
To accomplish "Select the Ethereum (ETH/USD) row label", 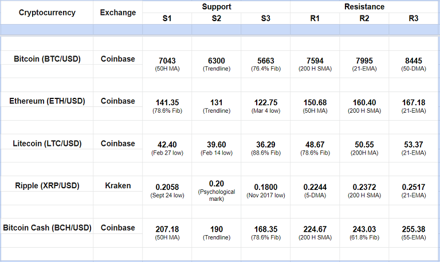I will 47,101.
